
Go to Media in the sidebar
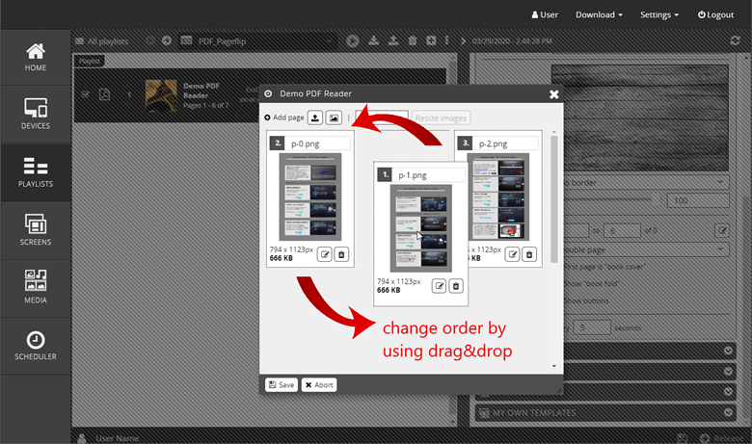pyautogui.click(x=36, y=288)
